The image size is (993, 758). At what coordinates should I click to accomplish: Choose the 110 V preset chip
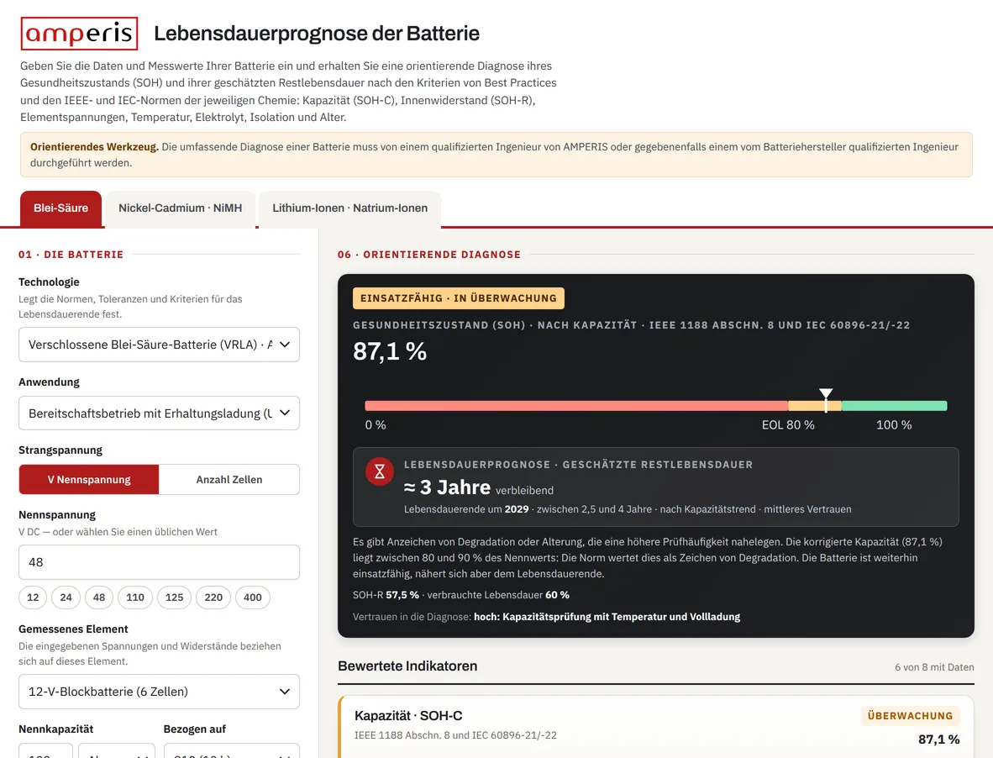click(x=135, y=597)
